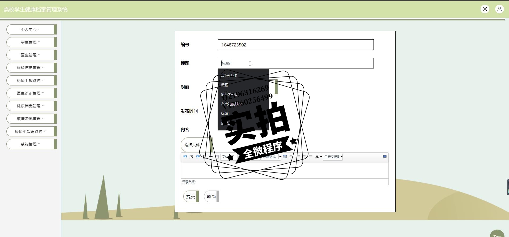509x237 pixels.
Task: Focus the 编号 input field
Action: (296, 45)
